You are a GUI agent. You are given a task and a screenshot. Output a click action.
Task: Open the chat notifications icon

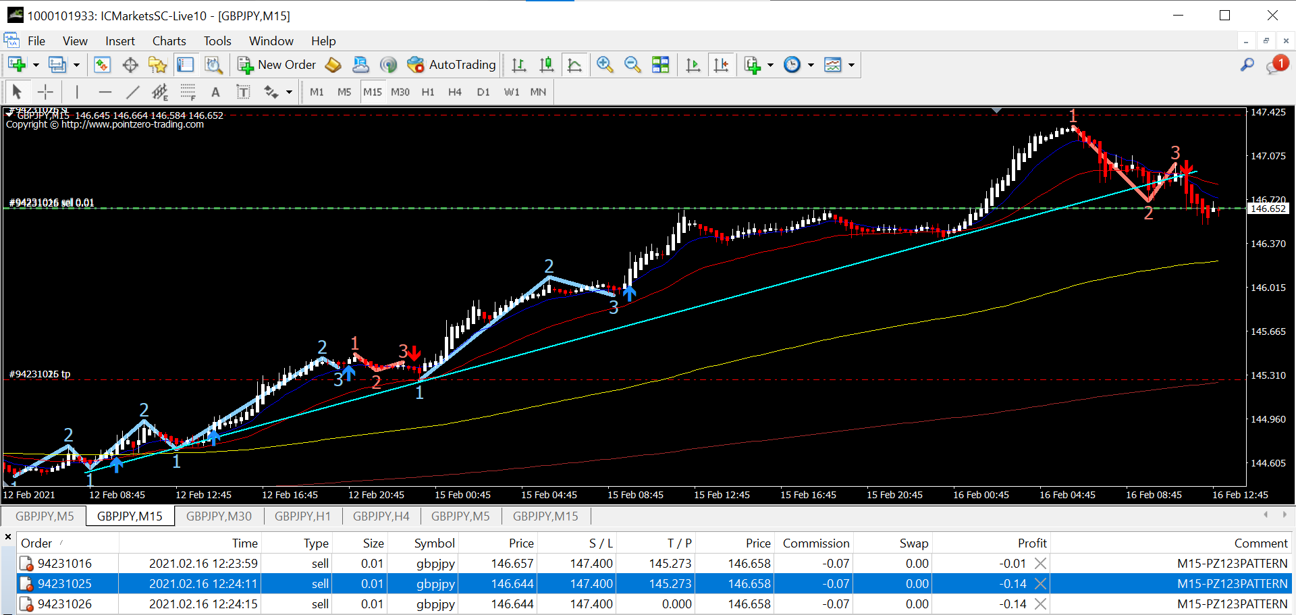pos(1276,65)
